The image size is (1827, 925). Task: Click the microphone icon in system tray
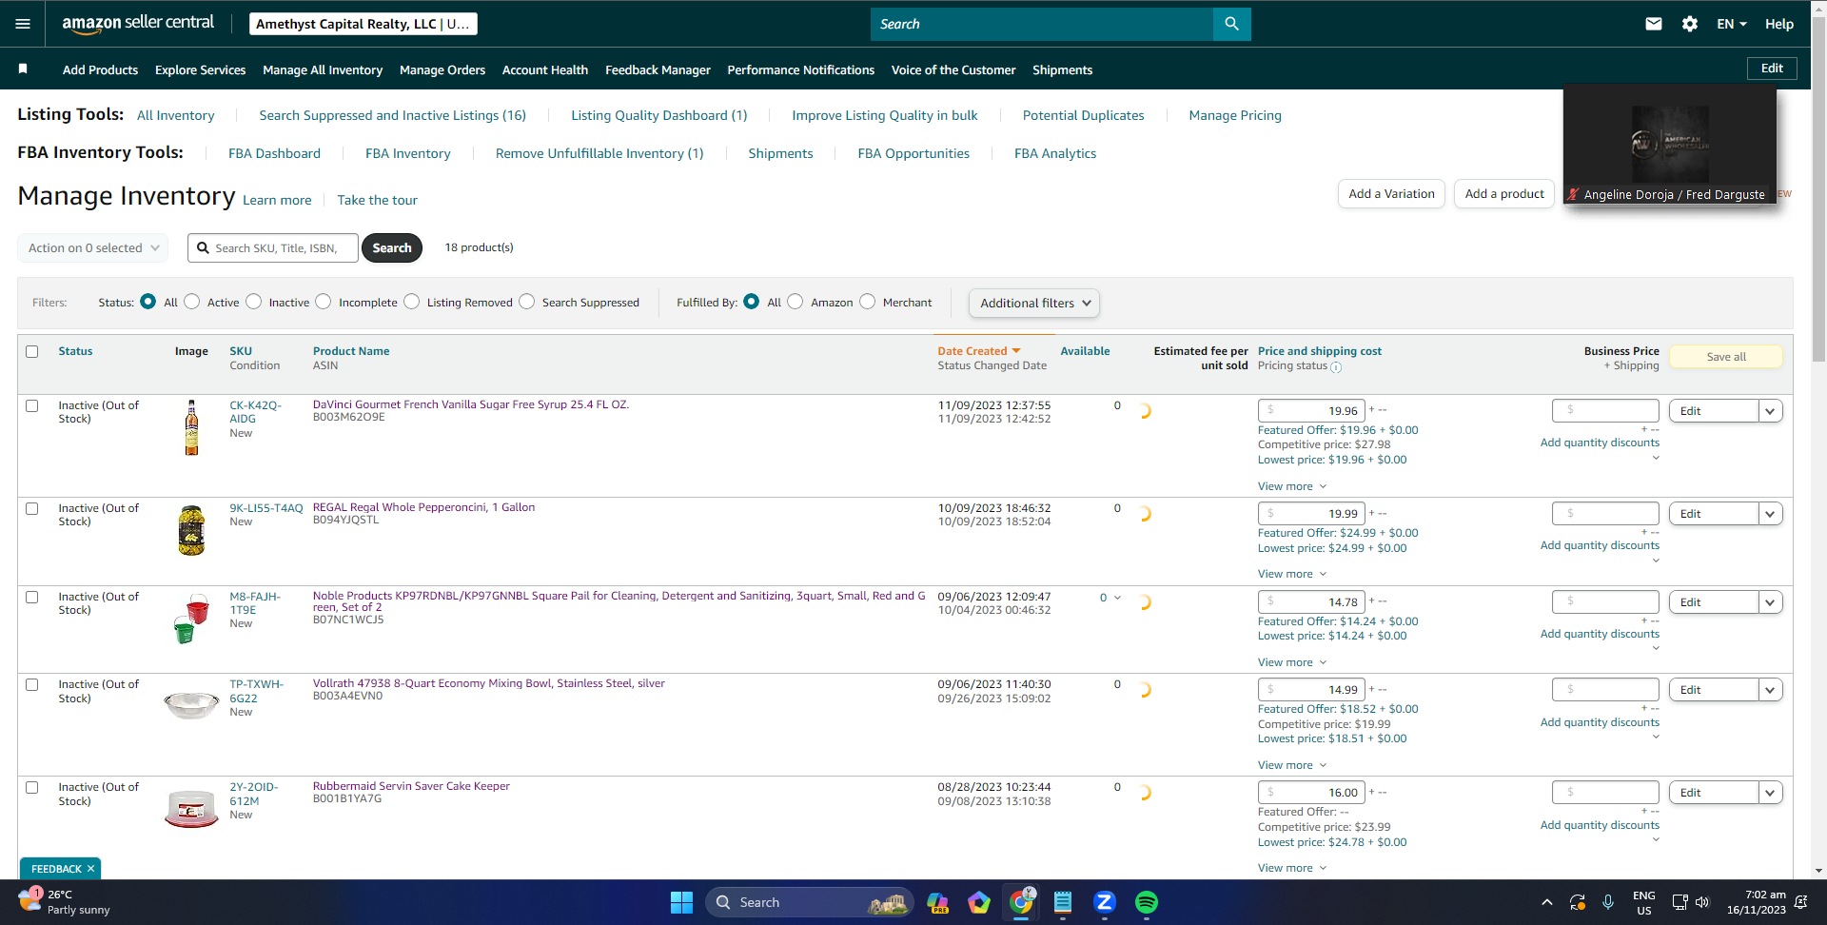click(x=1608, y=902)
